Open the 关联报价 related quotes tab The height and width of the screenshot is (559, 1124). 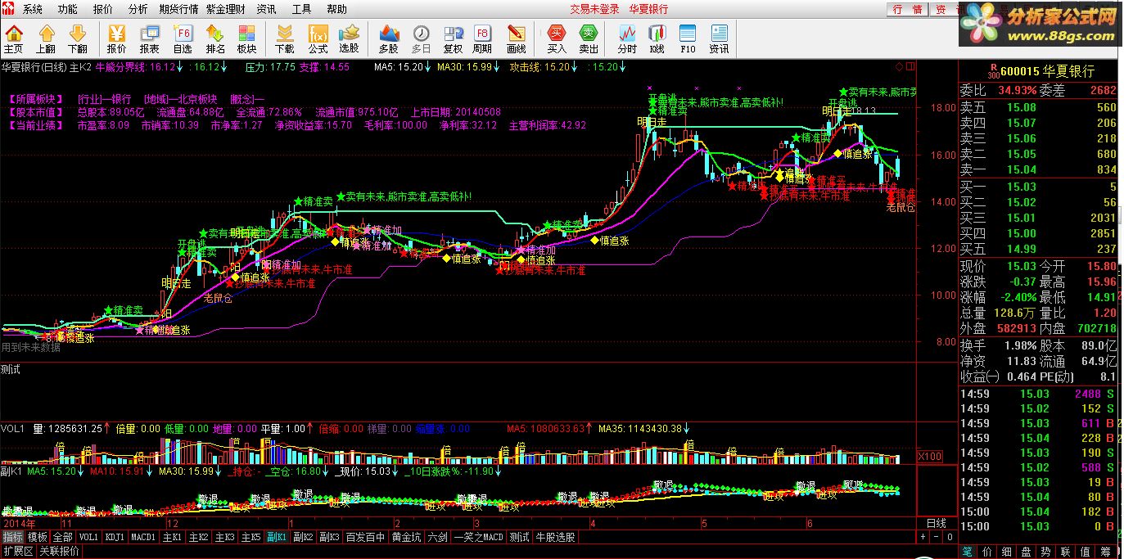click(59, 552)
